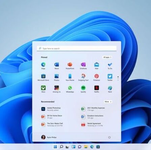The image size is (151, 150).
Task: Open 2021 Monthly Expenses spreadsheet
Action: [x=93, y=109]
